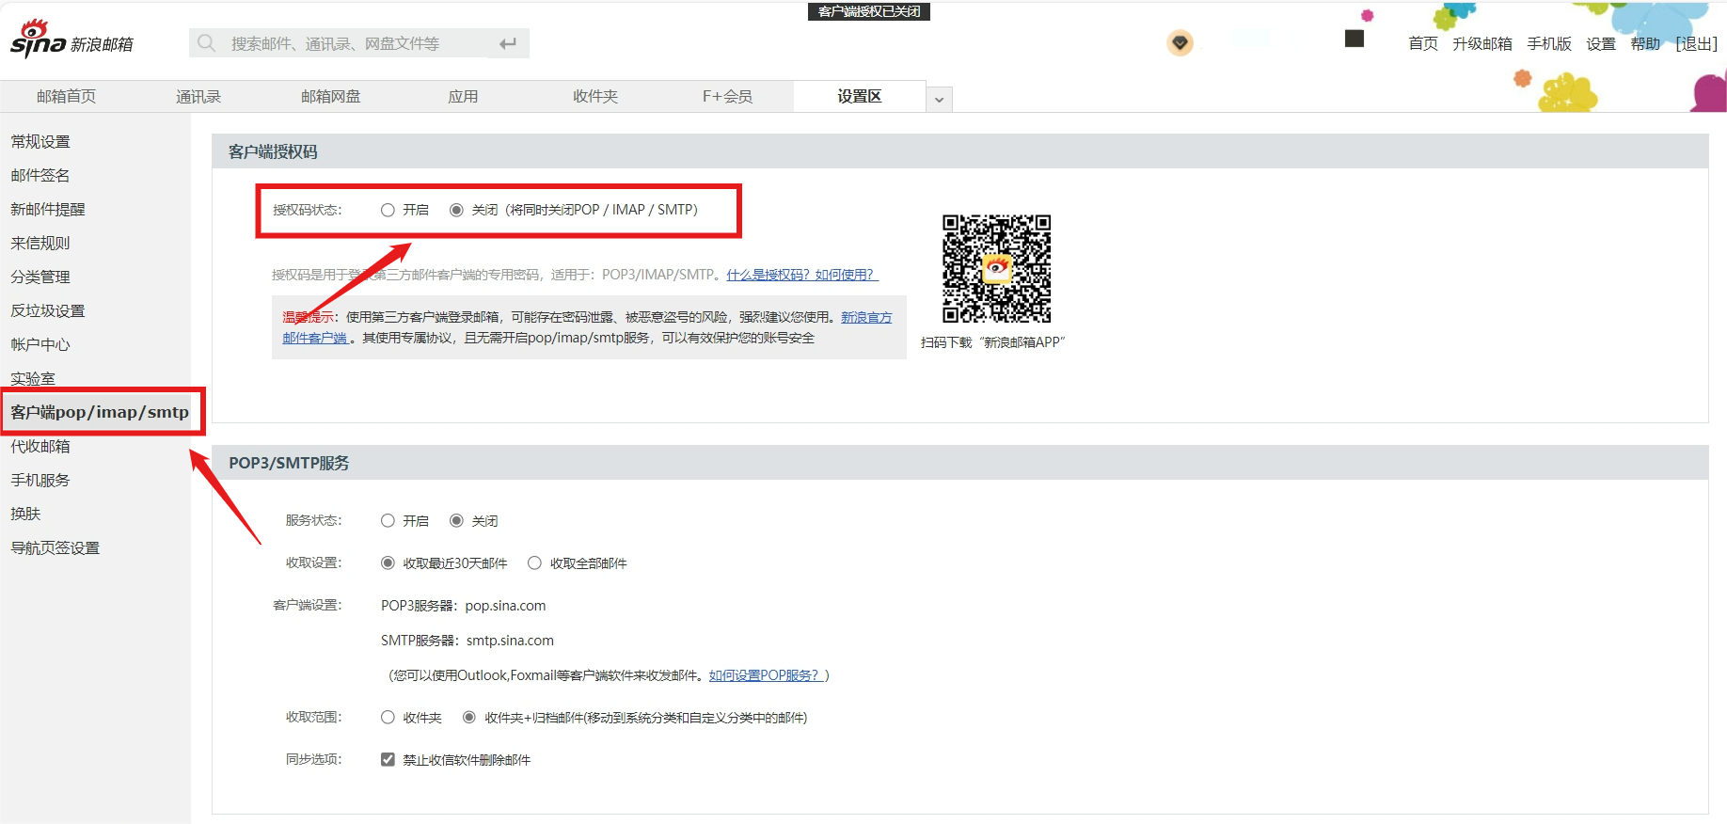Choose 收取最近30天邮件 option
This screenshot has height=824, width=1727.
click(x=388, y=563)
